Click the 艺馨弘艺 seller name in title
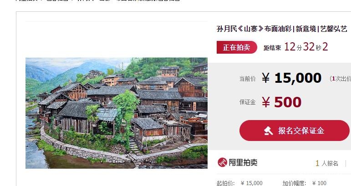The height and width of the screenshot is (186, 351). tap(334, 29)
